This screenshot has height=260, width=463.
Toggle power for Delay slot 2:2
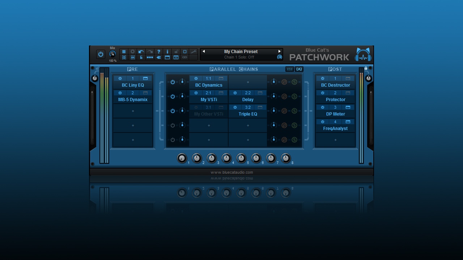(235, 93)
